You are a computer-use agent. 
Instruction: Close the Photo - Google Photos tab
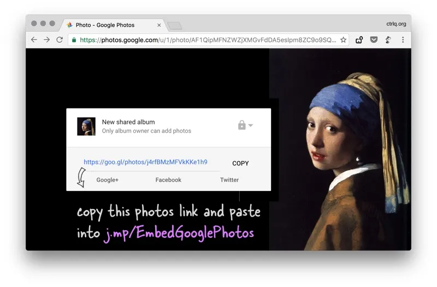pyautogui.click(x=159, y=25)
